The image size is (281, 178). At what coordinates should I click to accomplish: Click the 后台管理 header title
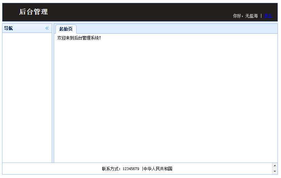click(x=33, y=12)
